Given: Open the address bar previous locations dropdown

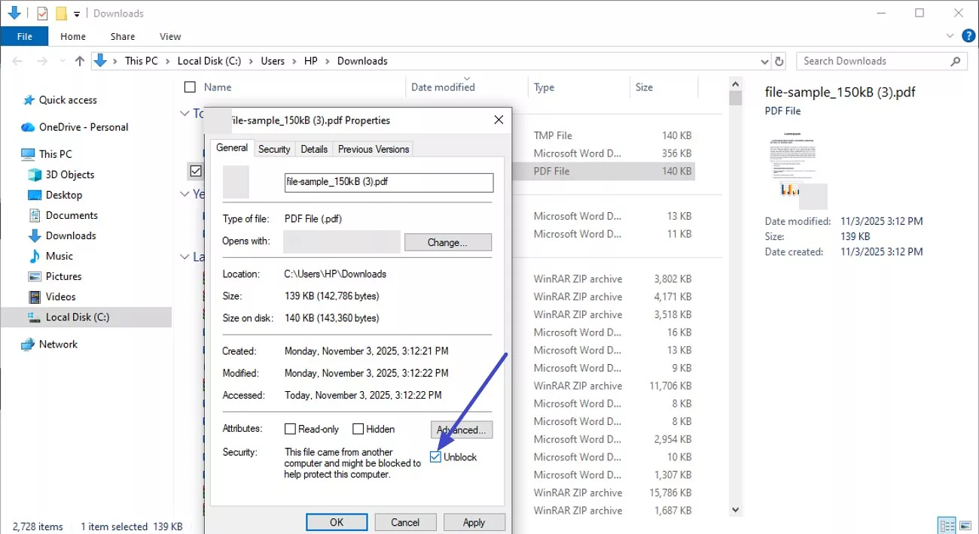Looking at the screenshot, I should [x=764, y=60].
